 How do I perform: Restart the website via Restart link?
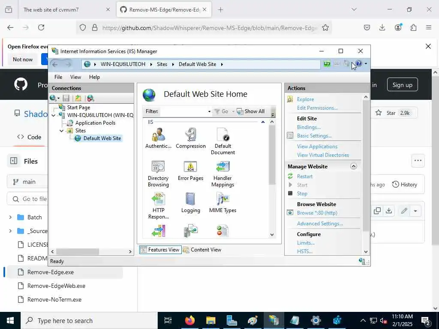tap(305, 176)
